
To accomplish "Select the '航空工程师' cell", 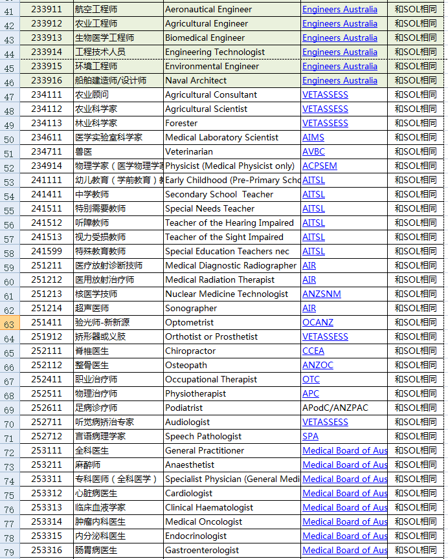I will tap(118, 9).
